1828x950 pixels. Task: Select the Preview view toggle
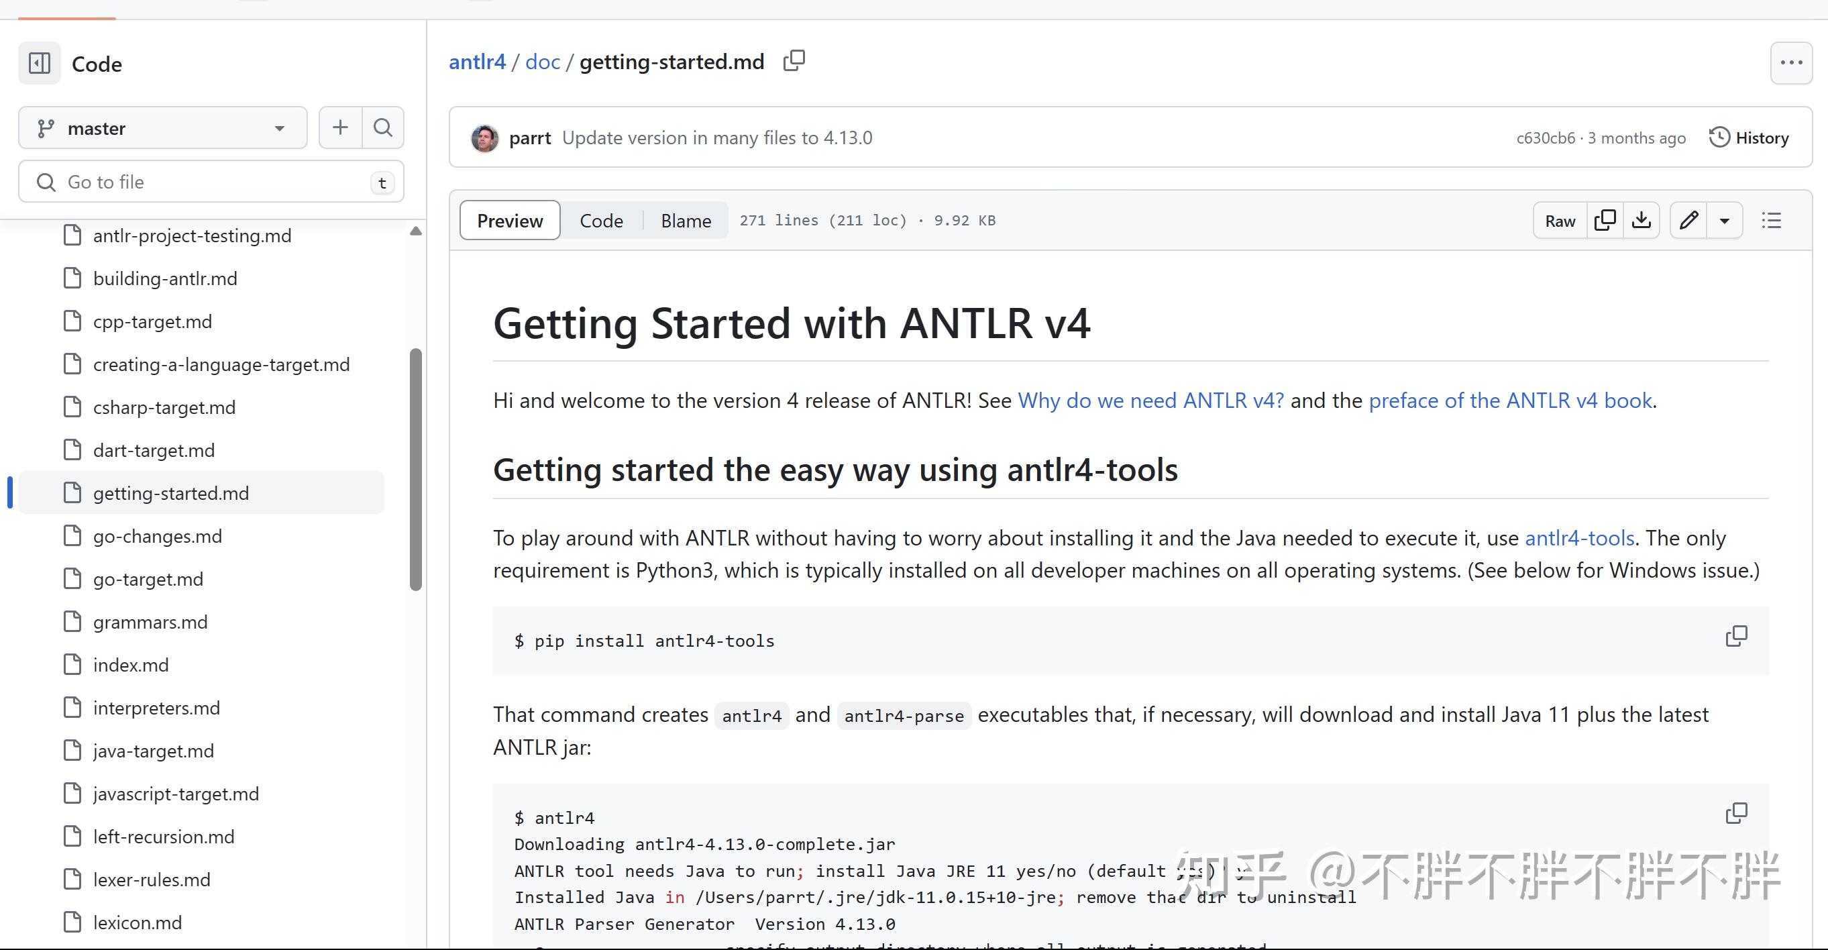[x=510, y=221]
